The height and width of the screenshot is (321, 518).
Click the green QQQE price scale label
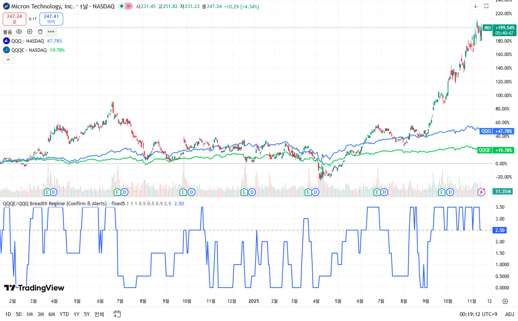pyautogui.click(x=485, y=150)
